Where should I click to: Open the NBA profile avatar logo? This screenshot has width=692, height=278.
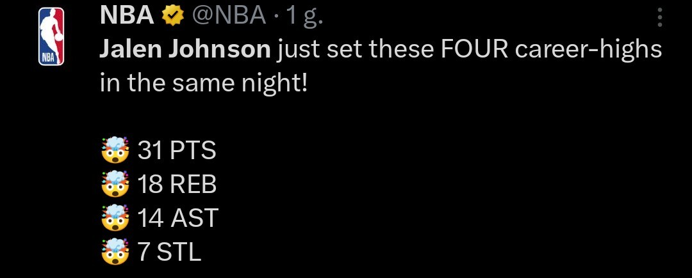(x=51, y=36)
